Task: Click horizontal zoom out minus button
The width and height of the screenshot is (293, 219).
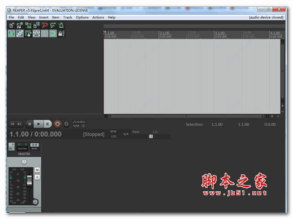Action: pos(278,117)
